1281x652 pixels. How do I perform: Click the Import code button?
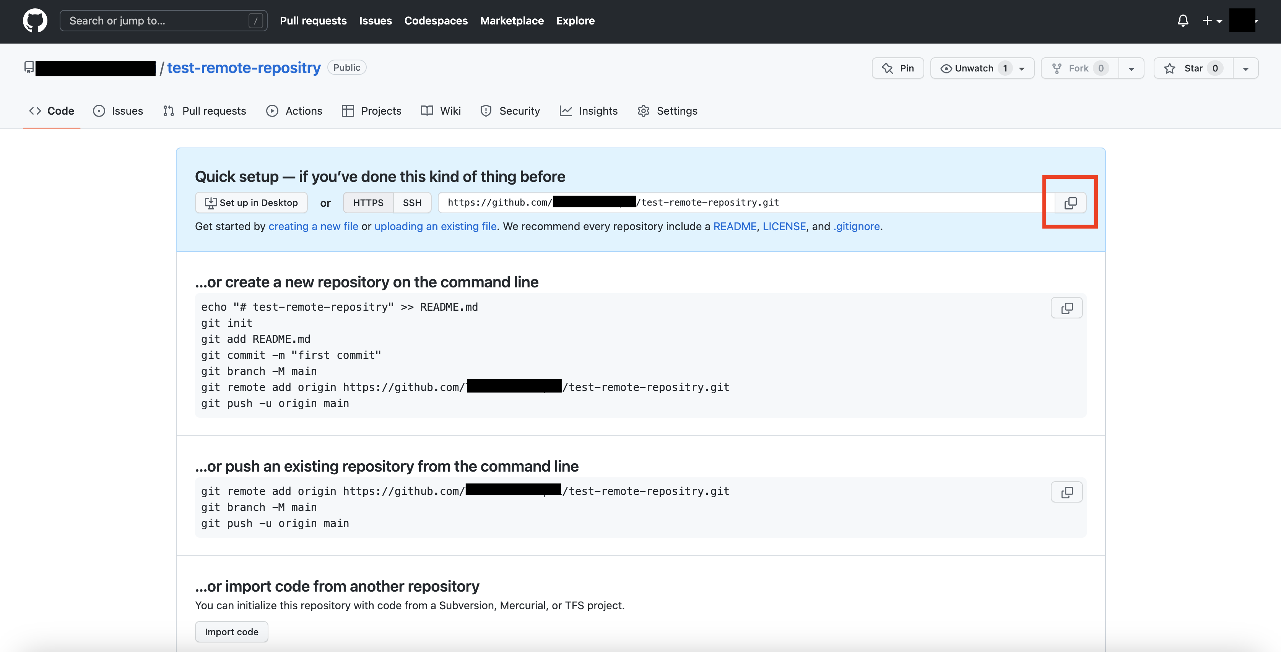[x=231, y=632]
